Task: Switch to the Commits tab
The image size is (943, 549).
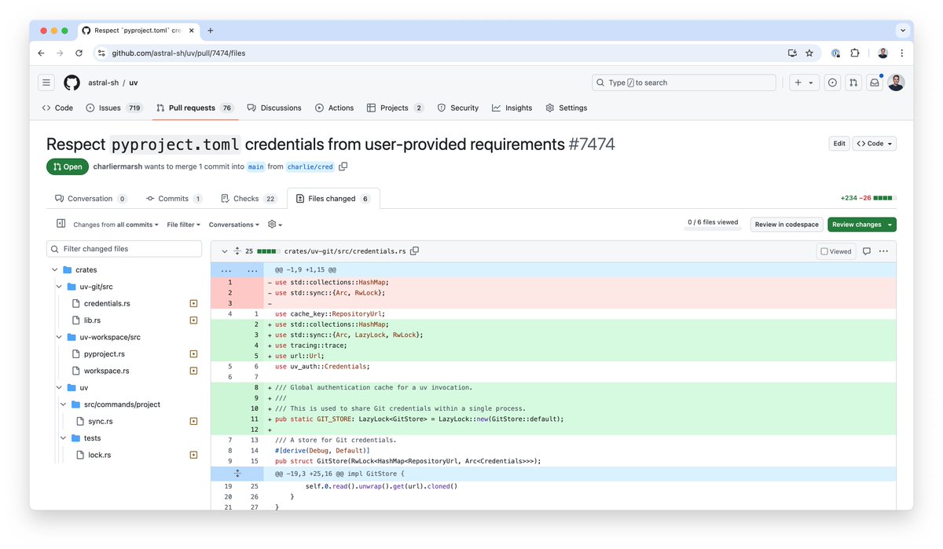Action: 173,199
